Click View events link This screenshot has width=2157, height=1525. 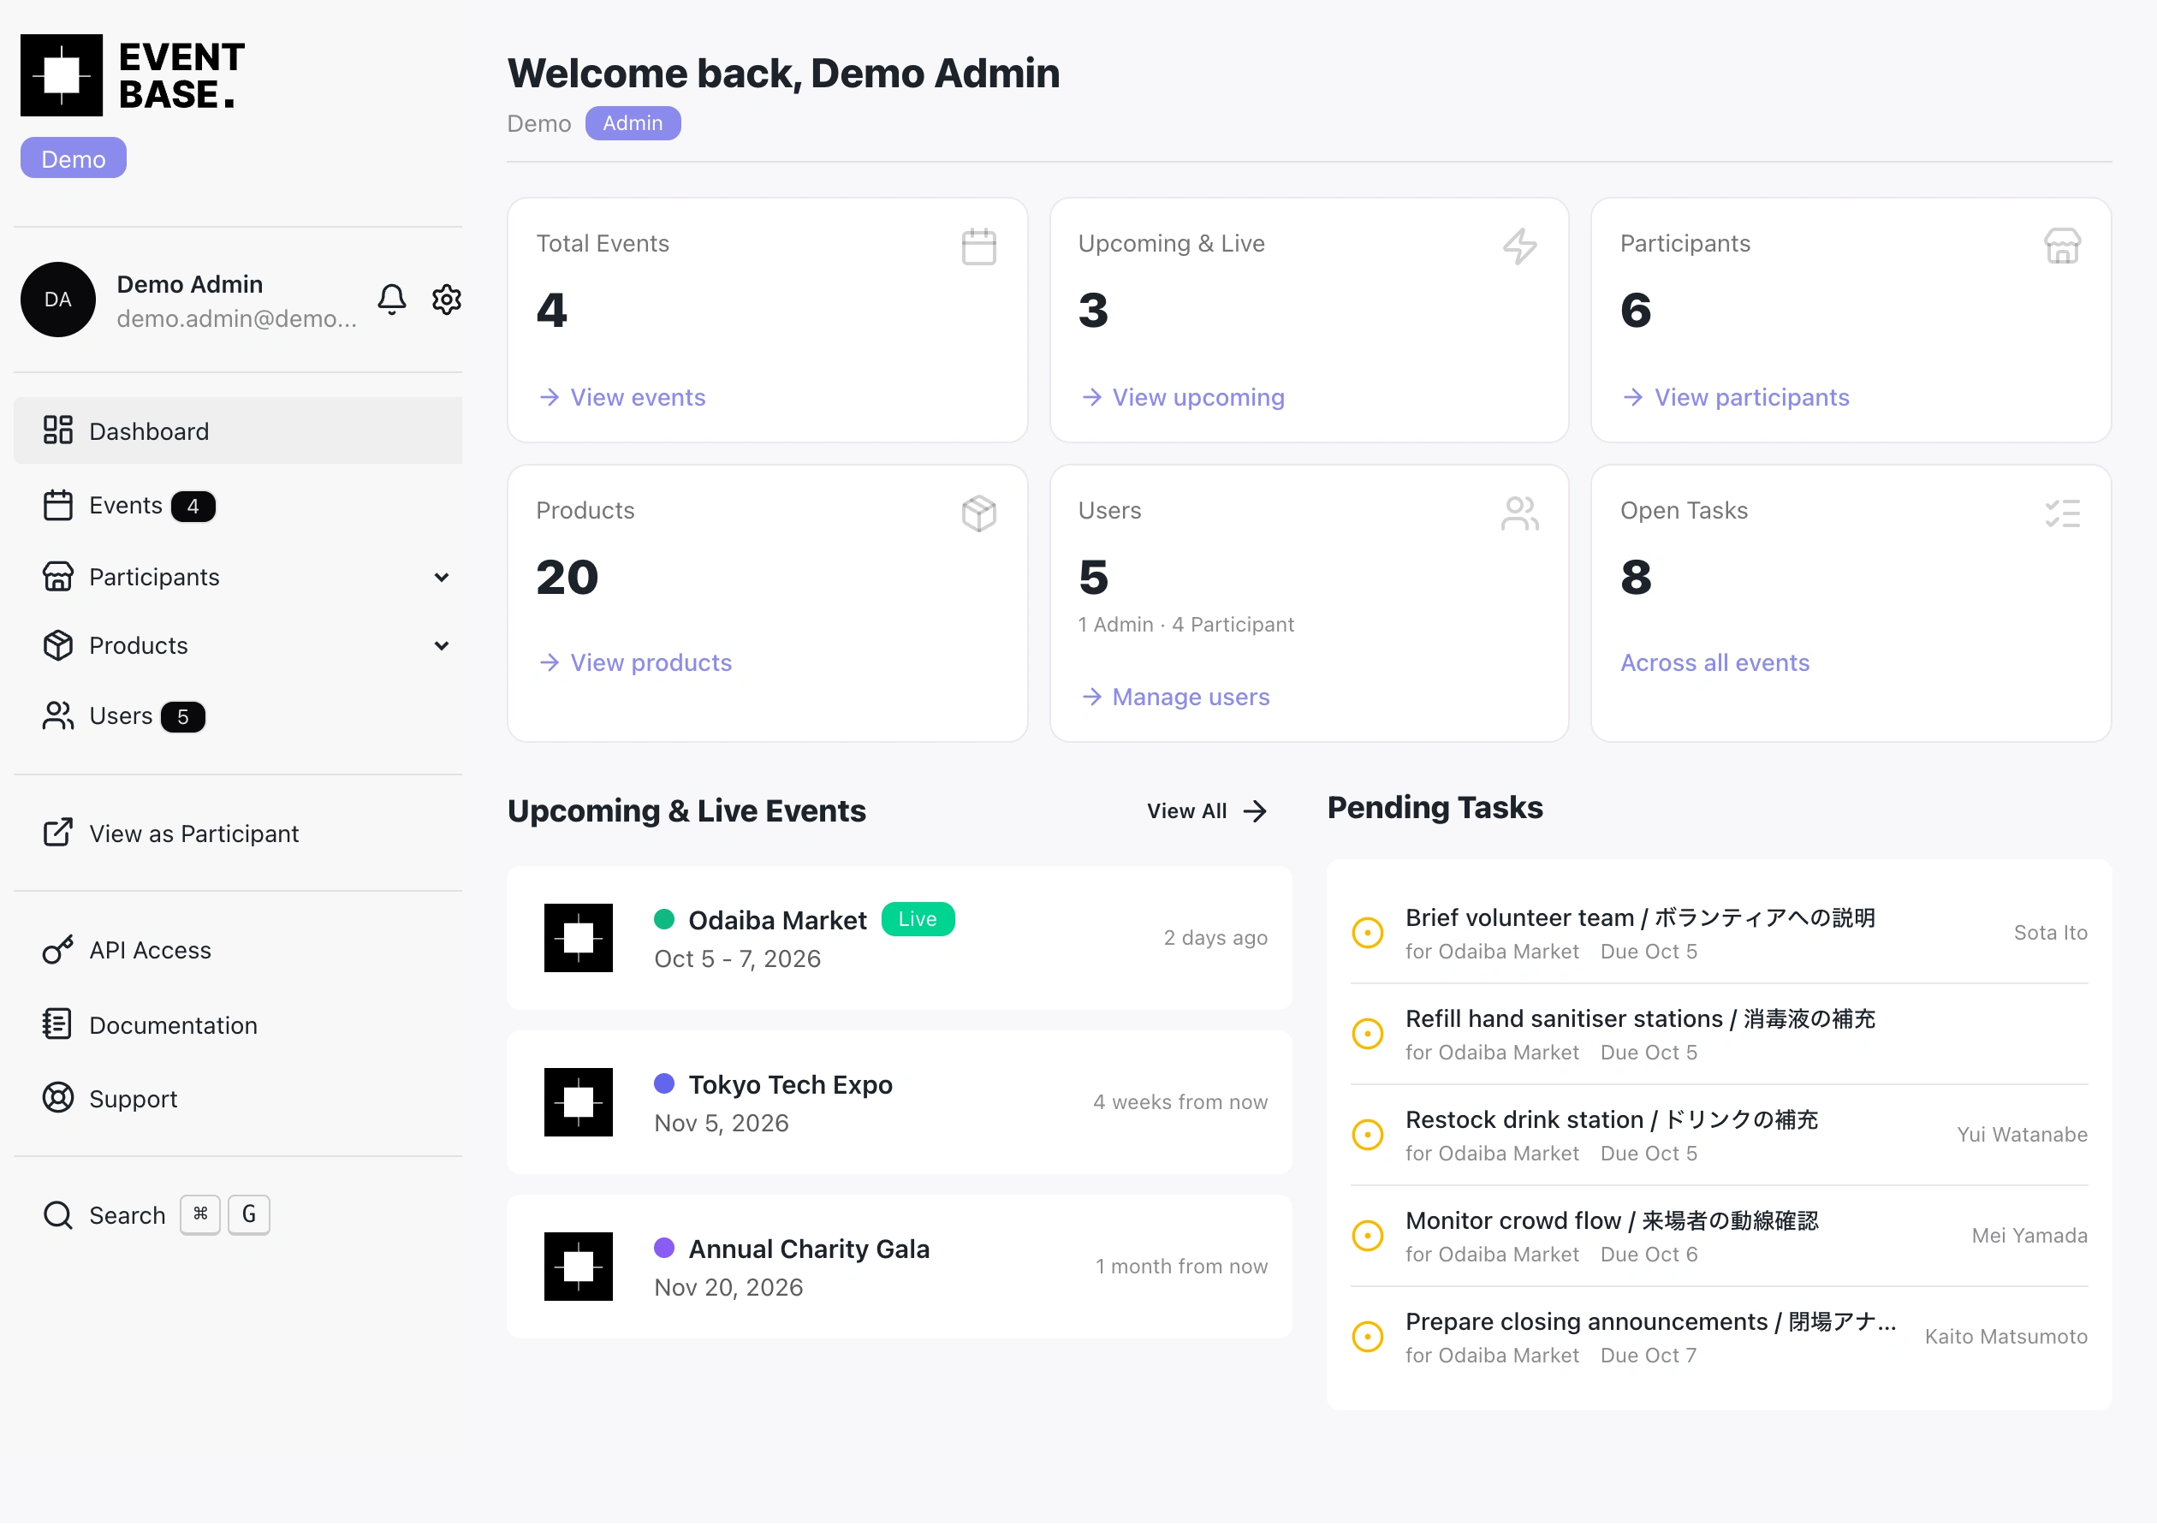pos(622,397)
